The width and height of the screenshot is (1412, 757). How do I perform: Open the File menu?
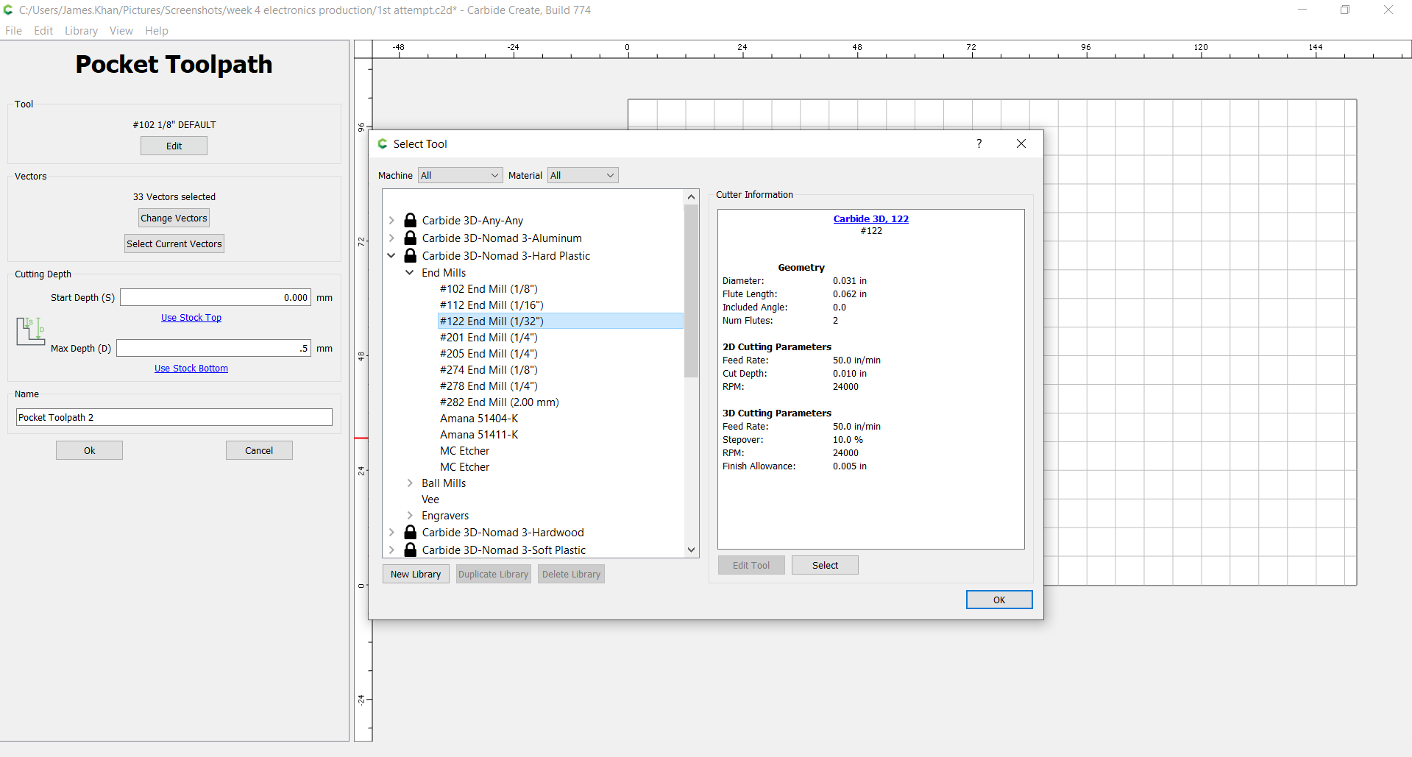(13, 30)
